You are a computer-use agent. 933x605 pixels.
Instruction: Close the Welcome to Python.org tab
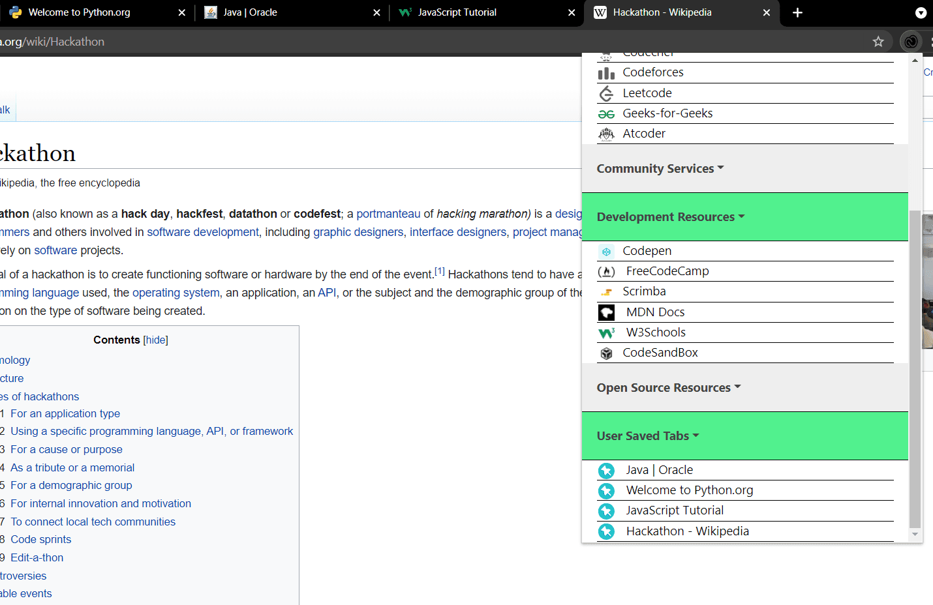182,12
